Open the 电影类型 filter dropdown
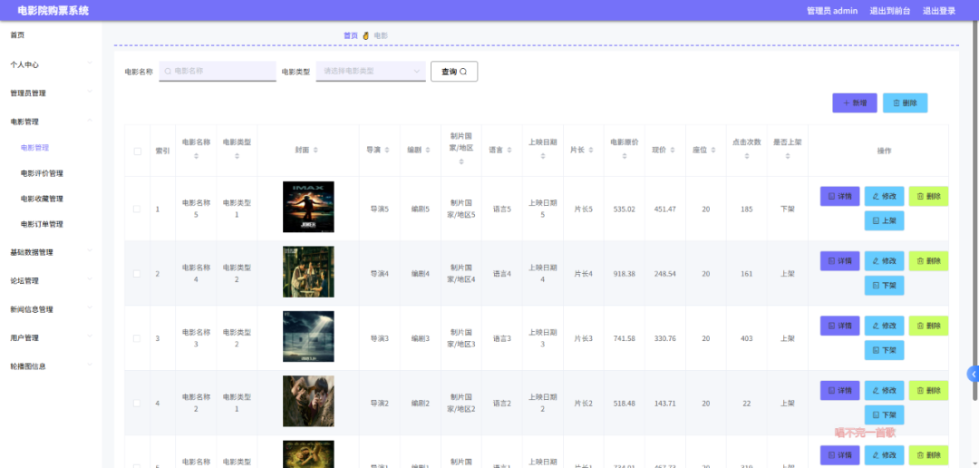The height and width of the screenshot is (468, 979). pos(371,72)
